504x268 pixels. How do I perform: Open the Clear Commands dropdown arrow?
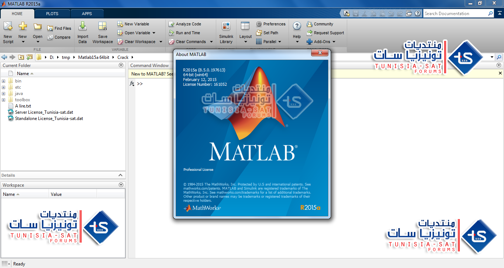(x=211, y=42)
